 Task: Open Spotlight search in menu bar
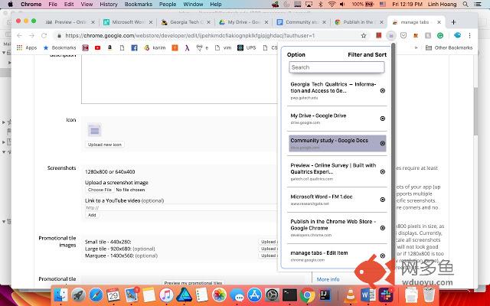(465, 5)
